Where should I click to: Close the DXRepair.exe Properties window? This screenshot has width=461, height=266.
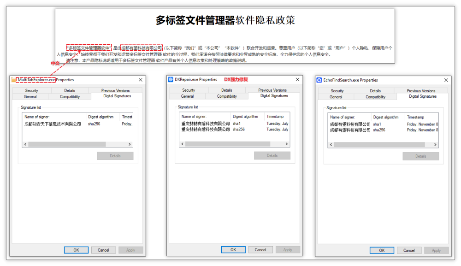(297, 79)
